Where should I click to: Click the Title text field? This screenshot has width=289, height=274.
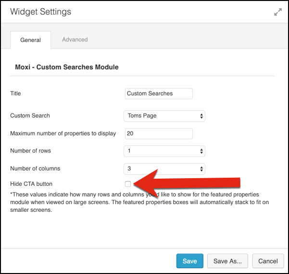(x=159, y=93)
